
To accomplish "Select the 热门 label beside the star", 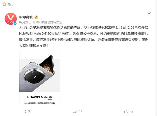I will [x=10, y=4].
